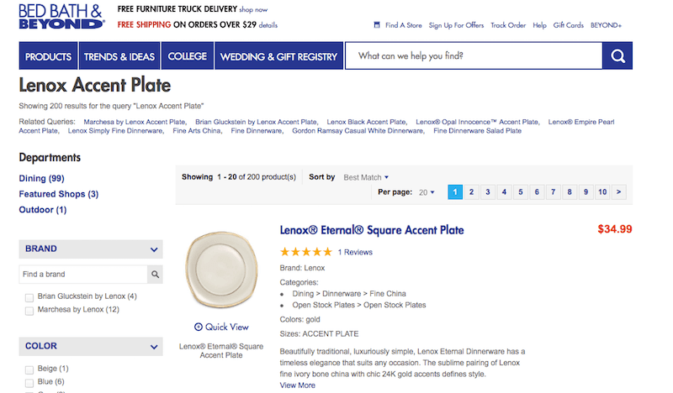
Task: Click the Quick View plus icon
Action: [x=199, y=327]
